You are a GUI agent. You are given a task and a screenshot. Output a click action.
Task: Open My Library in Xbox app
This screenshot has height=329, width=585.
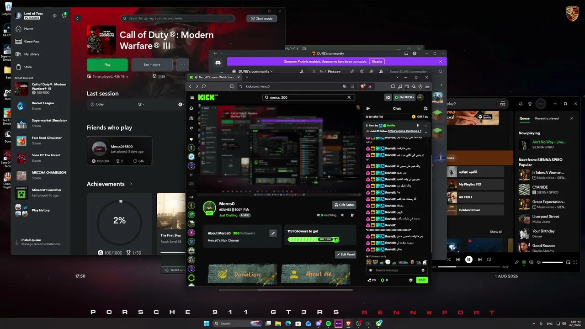click(x=40, y=54)
